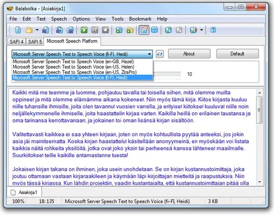Click the batch file converter folder icon
This screenshot has width=274, height=215.
130,30
